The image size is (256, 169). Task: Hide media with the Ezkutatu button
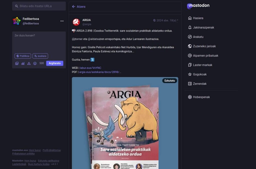click(169, 81)
